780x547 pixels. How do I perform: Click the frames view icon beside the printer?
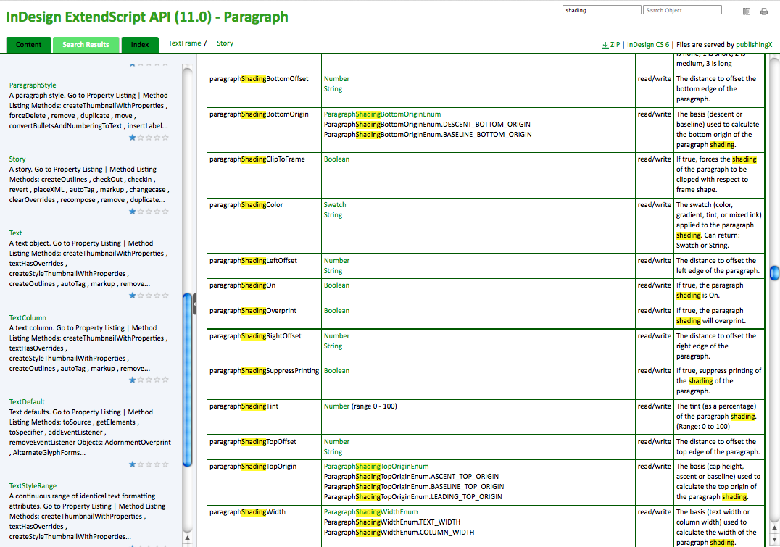[x=747, y=11]
